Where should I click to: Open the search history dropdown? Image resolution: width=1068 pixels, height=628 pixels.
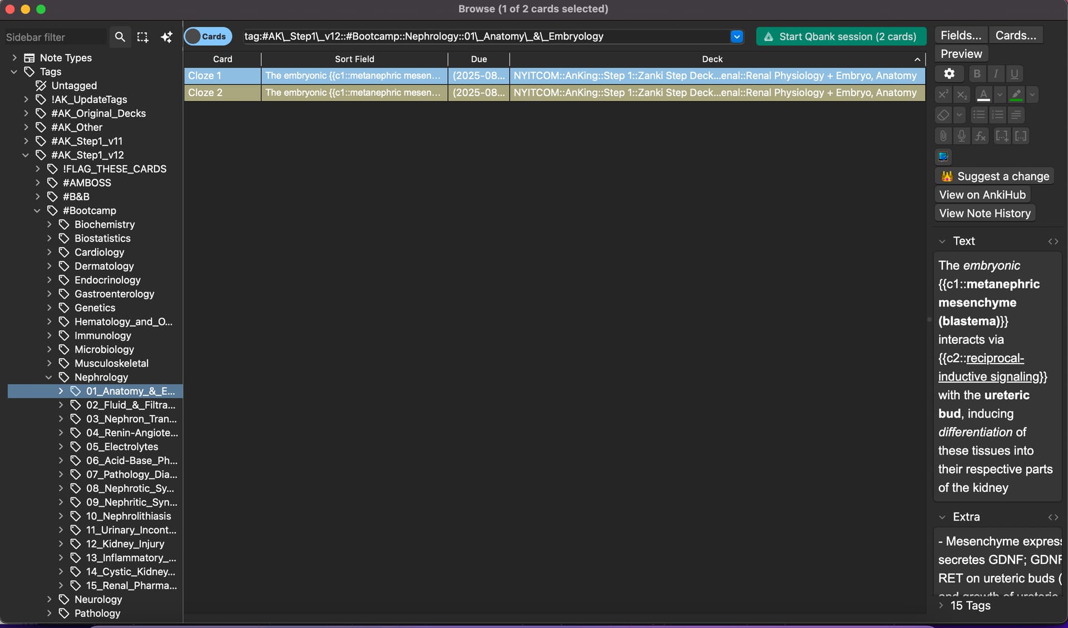coord(736,37)
